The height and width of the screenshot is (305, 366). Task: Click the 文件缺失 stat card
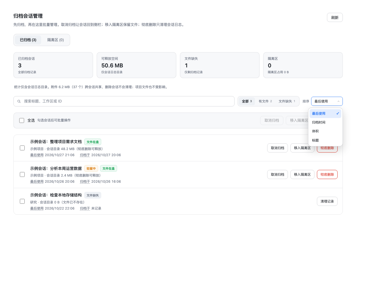(220, 65)
